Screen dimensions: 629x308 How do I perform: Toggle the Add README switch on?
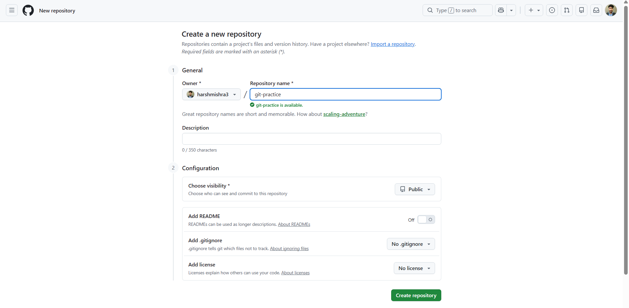click(426, 220)
